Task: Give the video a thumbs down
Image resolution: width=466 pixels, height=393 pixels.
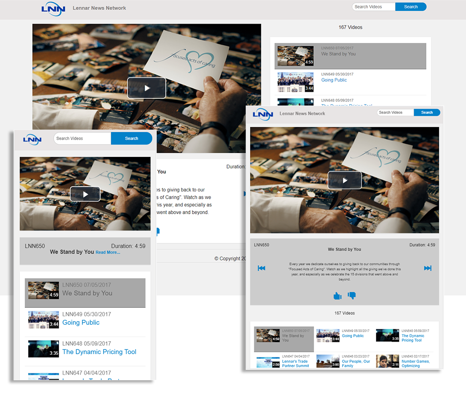Action: click(x=352, y=295)
